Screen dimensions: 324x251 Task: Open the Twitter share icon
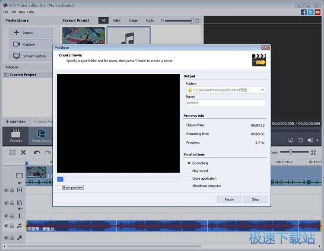(310, 12)
